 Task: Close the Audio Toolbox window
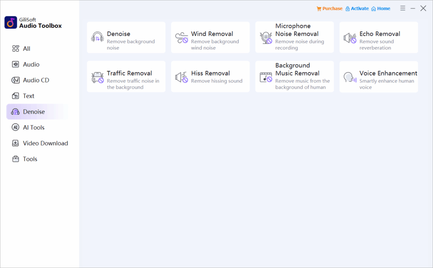pos(423,8)
